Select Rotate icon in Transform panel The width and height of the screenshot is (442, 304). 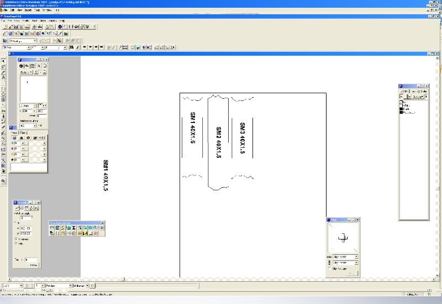pos(22,209)
